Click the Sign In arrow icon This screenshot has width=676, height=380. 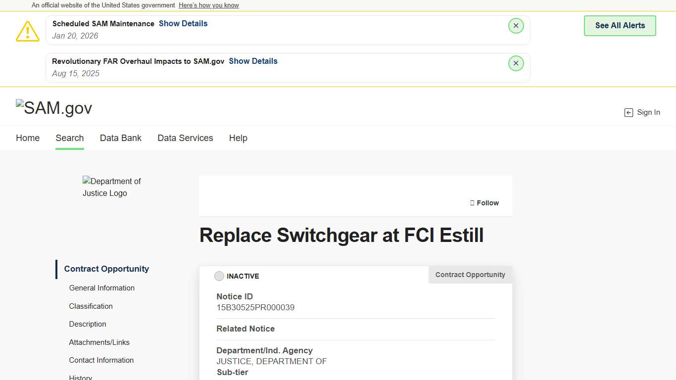point(628,113)
